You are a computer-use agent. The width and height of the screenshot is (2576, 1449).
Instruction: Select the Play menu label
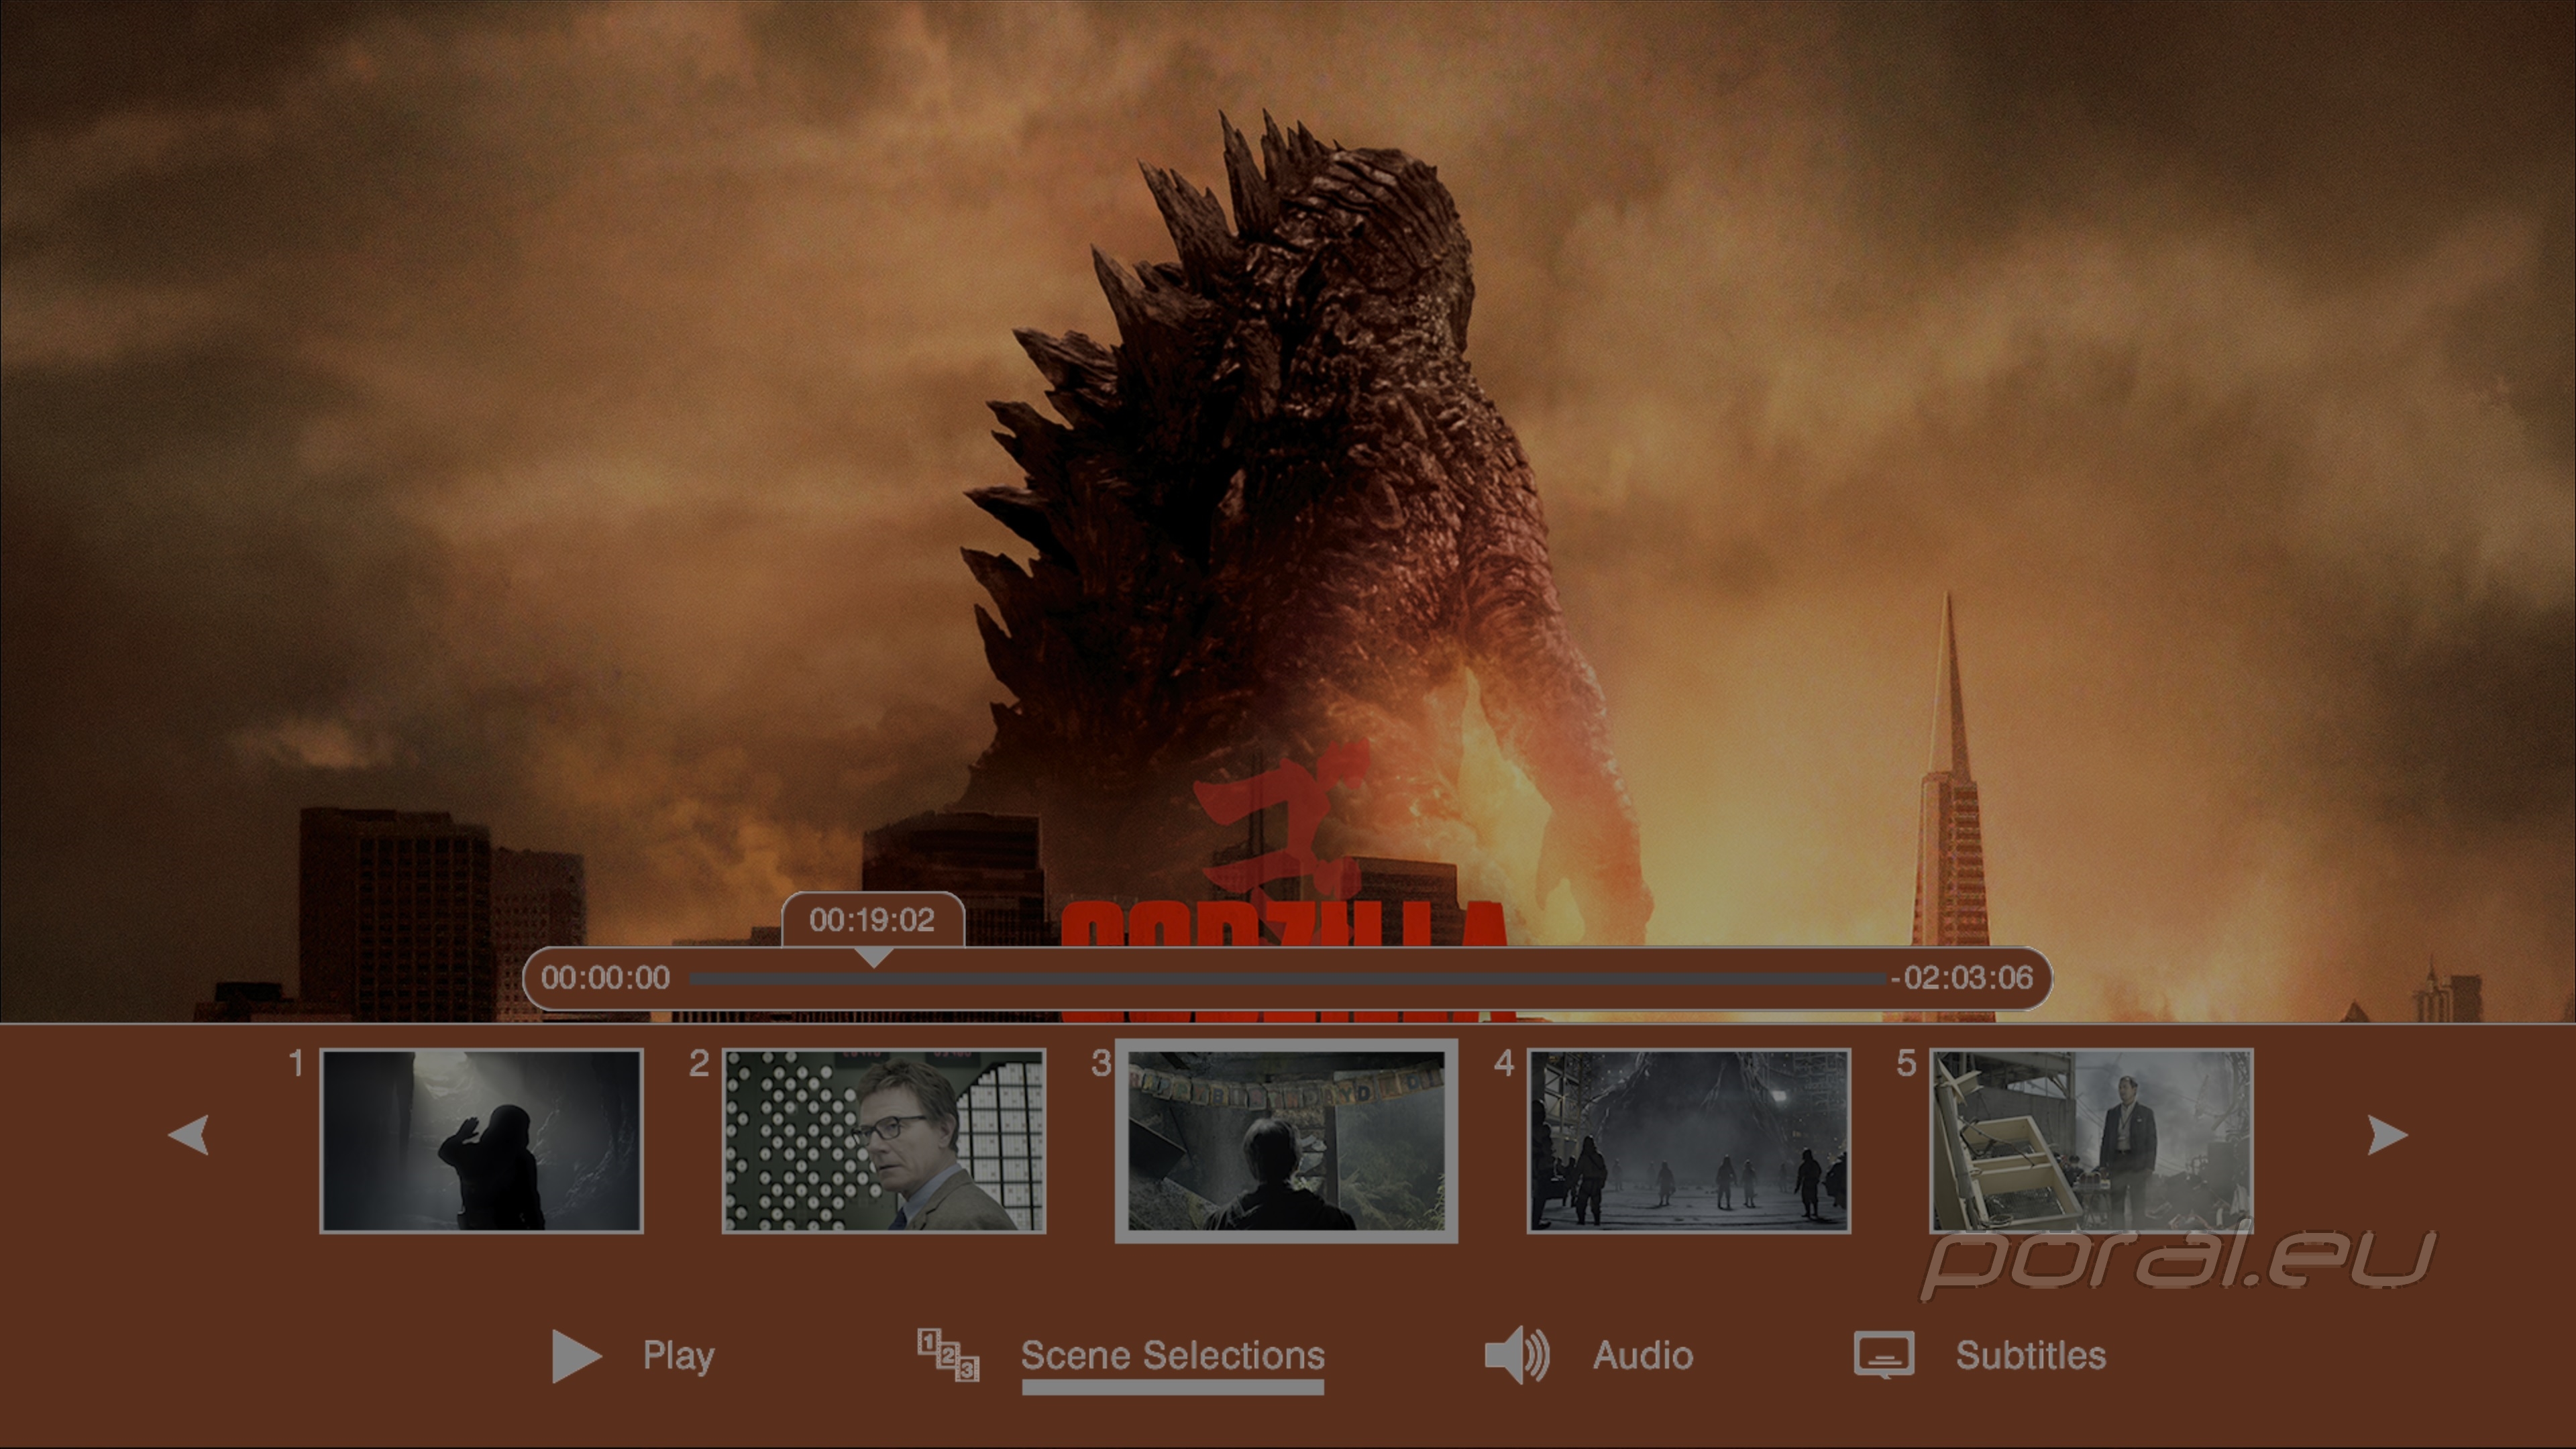(679, 1356)
